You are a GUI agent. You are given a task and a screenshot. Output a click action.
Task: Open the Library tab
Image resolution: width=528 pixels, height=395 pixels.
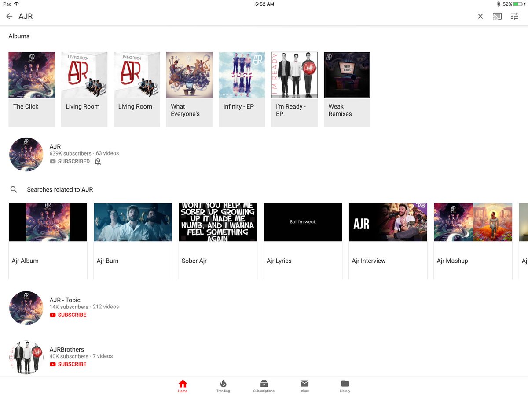click(x=345, y=386)
